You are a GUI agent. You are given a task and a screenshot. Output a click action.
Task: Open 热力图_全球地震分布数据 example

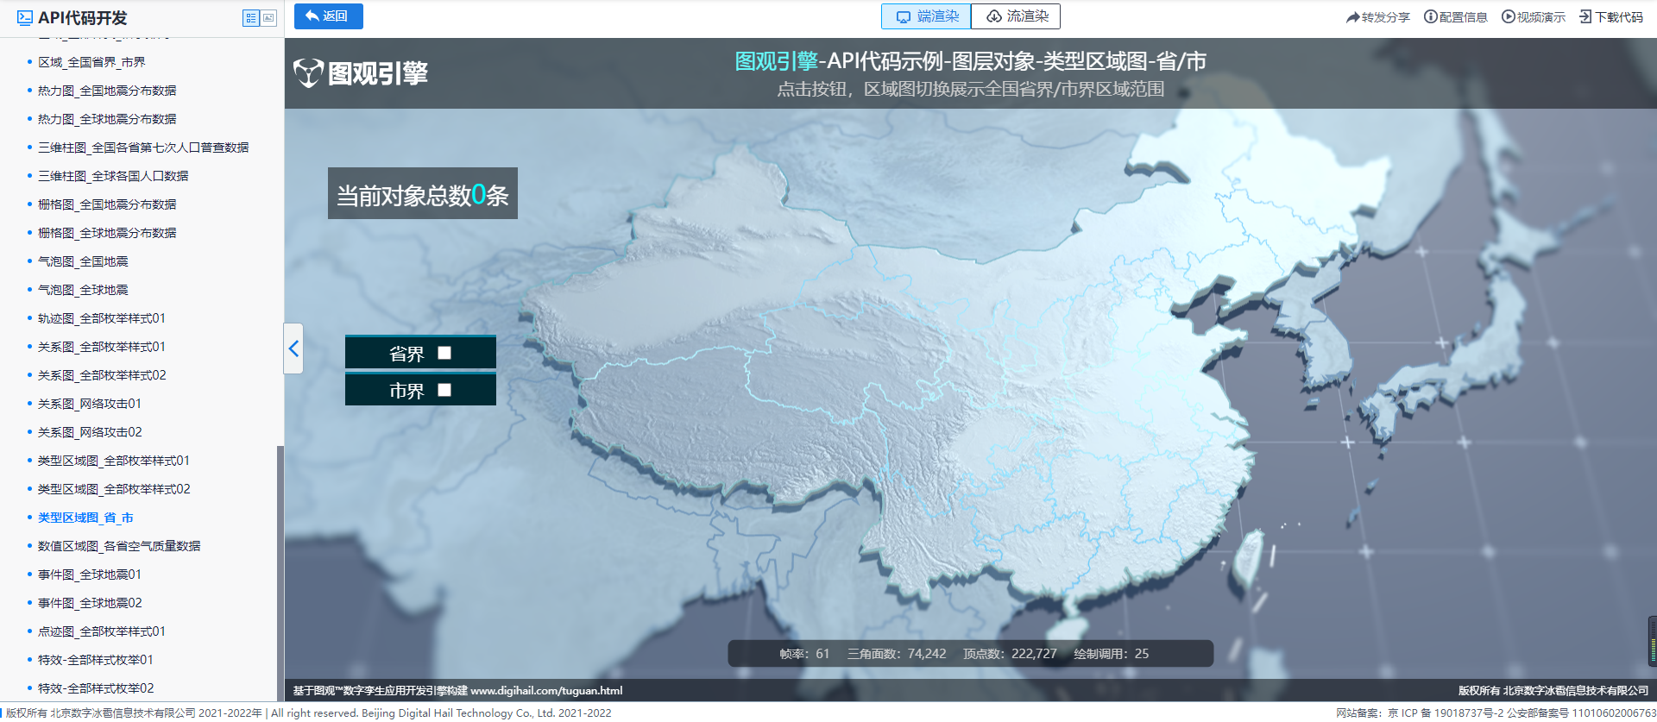click(x=107, y=119)
